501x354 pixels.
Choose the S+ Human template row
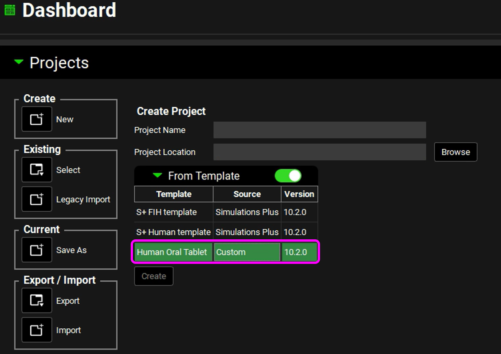click(x=173, y=232)
